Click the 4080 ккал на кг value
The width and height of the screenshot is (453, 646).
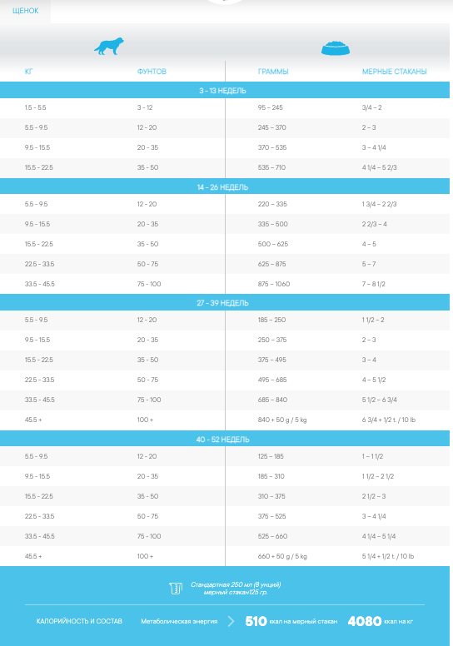pos(380,621)
